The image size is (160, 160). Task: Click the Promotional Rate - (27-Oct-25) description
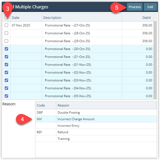(x=68, y=25)
